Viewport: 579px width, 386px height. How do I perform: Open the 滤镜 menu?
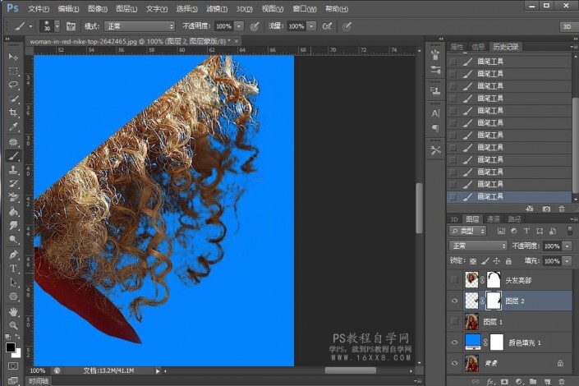click(216, 8)
